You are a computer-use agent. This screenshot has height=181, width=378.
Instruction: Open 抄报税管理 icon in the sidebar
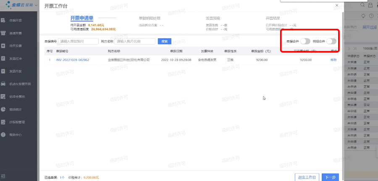[3, 122]
